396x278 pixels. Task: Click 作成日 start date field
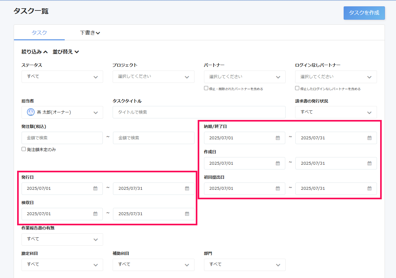pyautogui.click(x=245, y=163)
